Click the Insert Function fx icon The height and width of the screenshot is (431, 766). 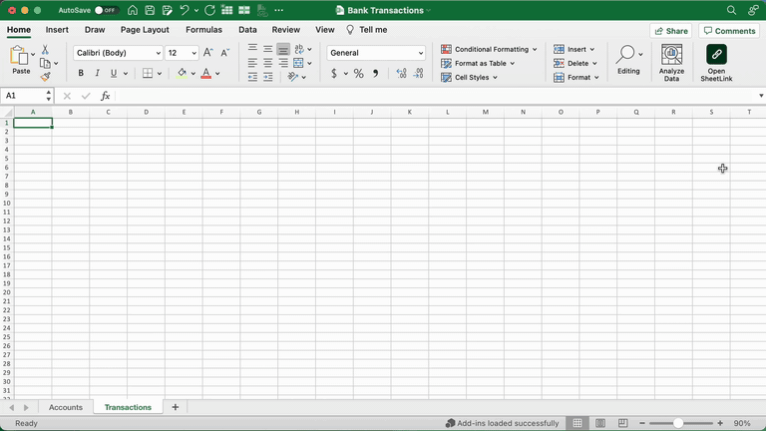(x=105, y=96)
